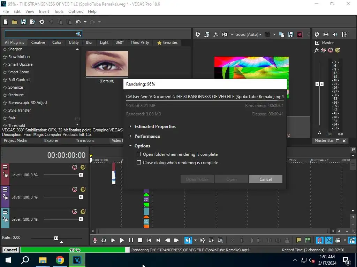Open Overlays grid dropdown arrow
This screenshot has height=267, width=357.
click(274, 34)
